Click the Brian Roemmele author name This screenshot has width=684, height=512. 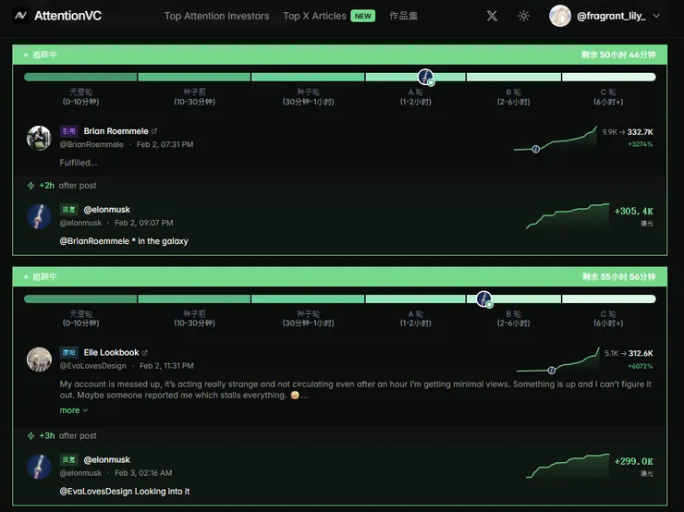click(116, 131)
